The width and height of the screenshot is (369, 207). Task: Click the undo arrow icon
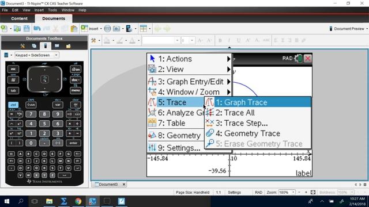click(37, 29)
